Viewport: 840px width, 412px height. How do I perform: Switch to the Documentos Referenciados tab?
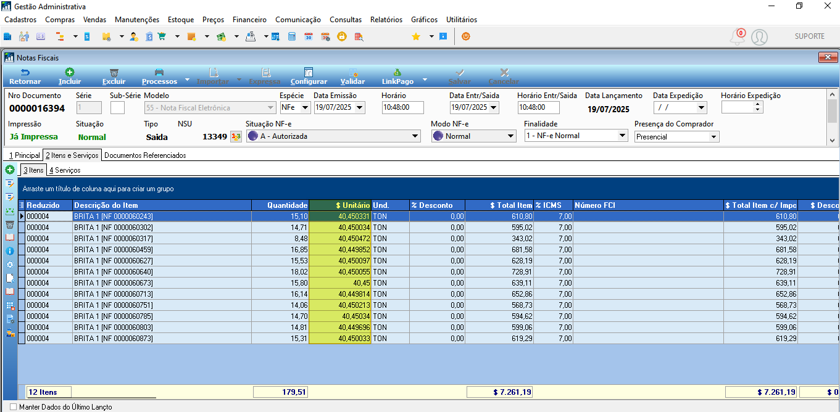145,155
